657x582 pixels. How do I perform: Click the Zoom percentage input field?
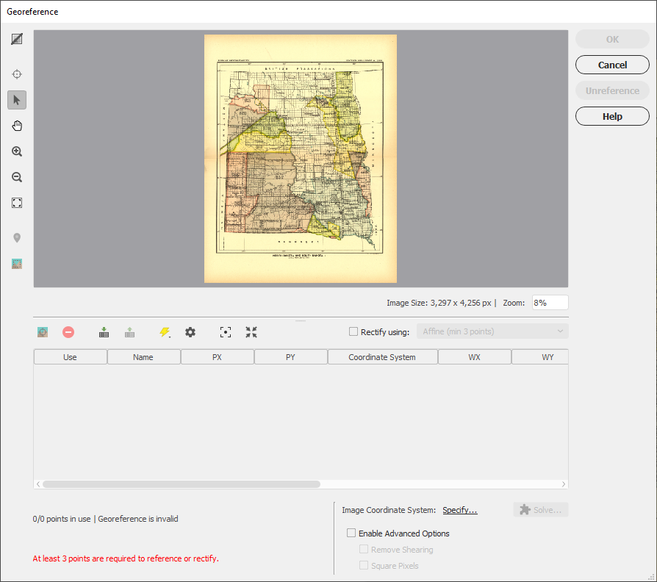point(550,303)
